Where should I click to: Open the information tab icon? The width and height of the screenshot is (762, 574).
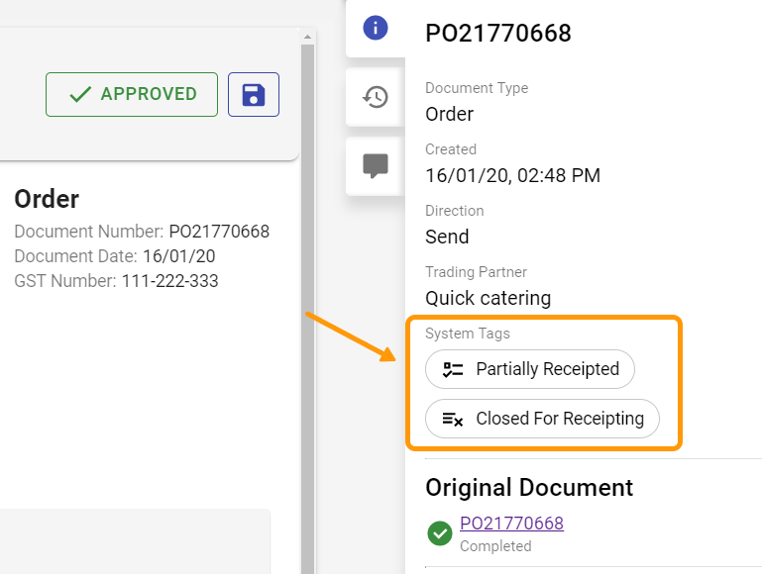click(x=376, y=28)
